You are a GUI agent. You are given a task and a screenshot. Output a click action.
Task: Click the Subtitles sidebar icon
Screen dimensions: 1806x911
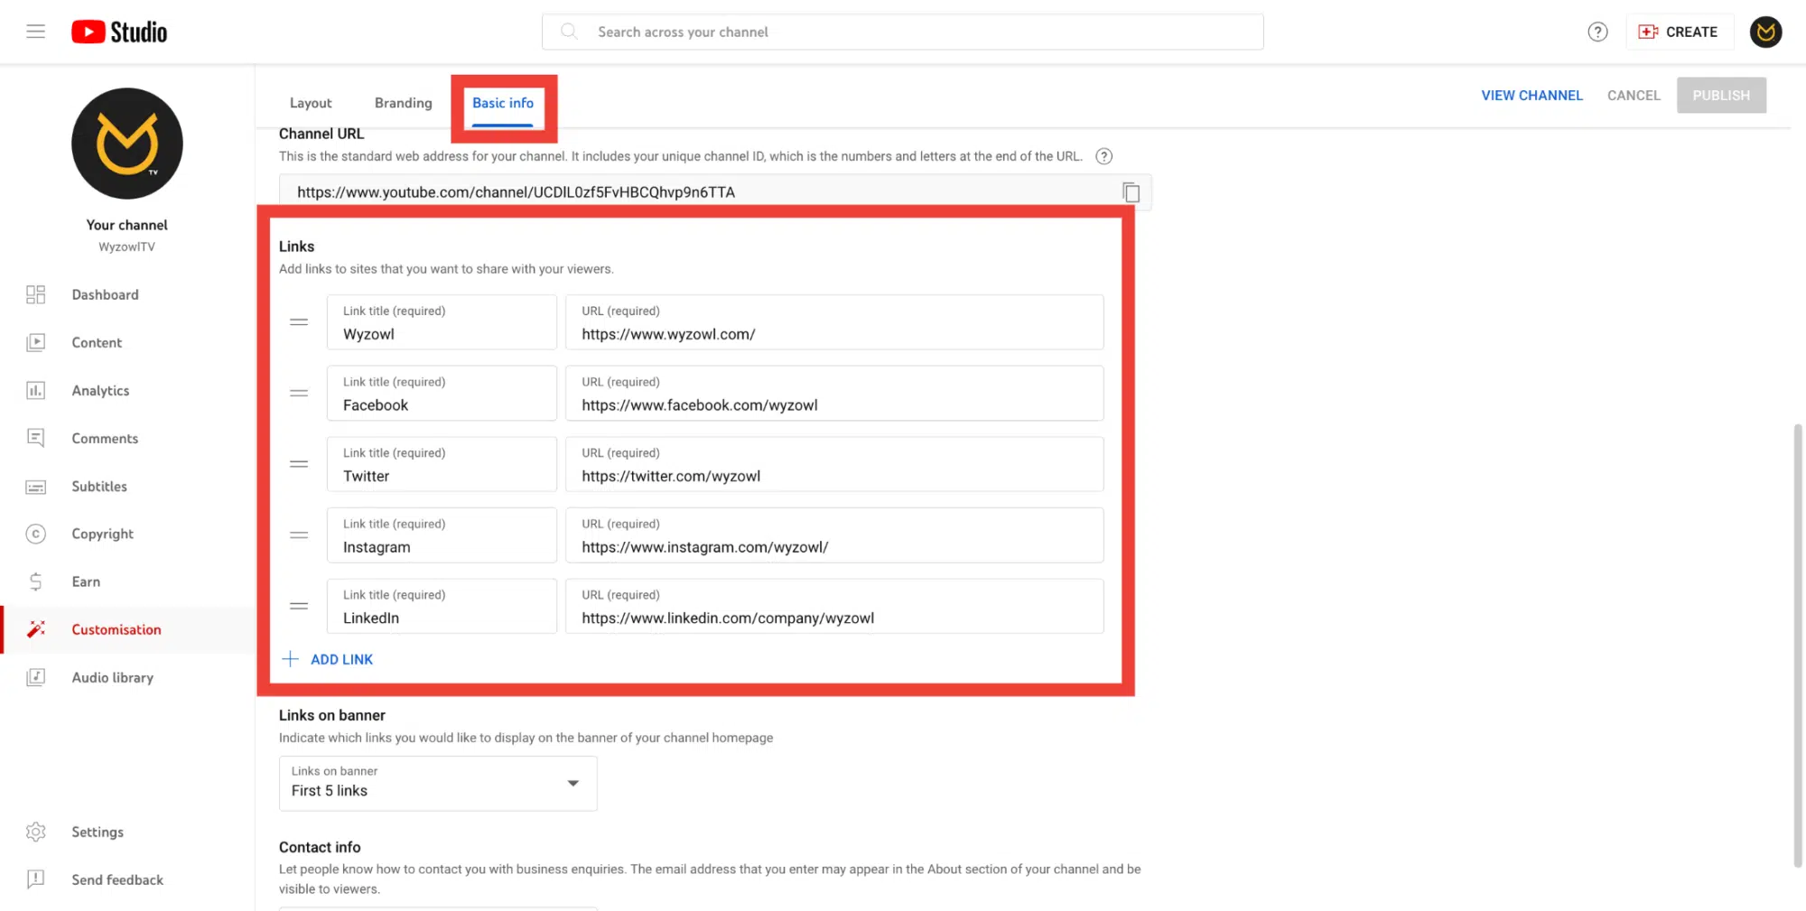click(x=36, y=487)
